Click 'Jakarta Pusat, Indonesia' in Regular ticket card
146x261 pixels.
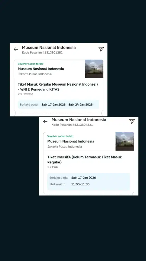pyautogui.click(x=35, y=74)
